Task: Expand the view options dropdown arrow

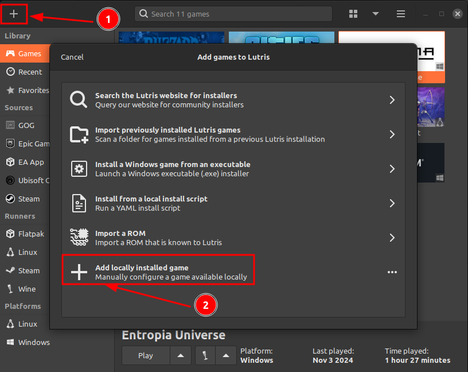Action: point(376,14)
